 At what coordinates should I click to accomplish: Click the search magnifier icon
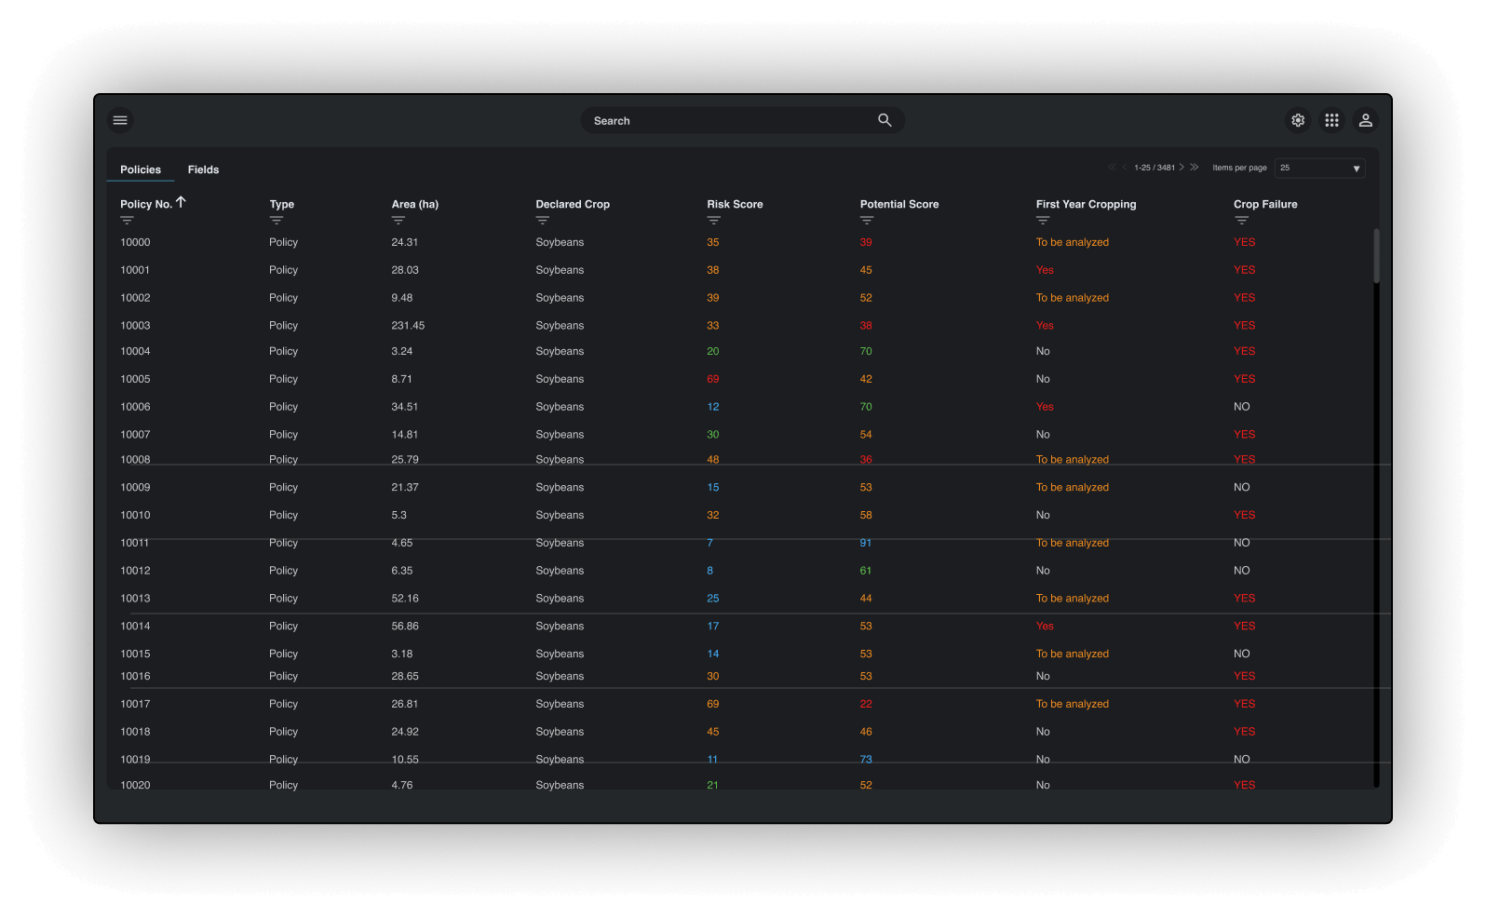pyautogui.click(x=885, y=120)
